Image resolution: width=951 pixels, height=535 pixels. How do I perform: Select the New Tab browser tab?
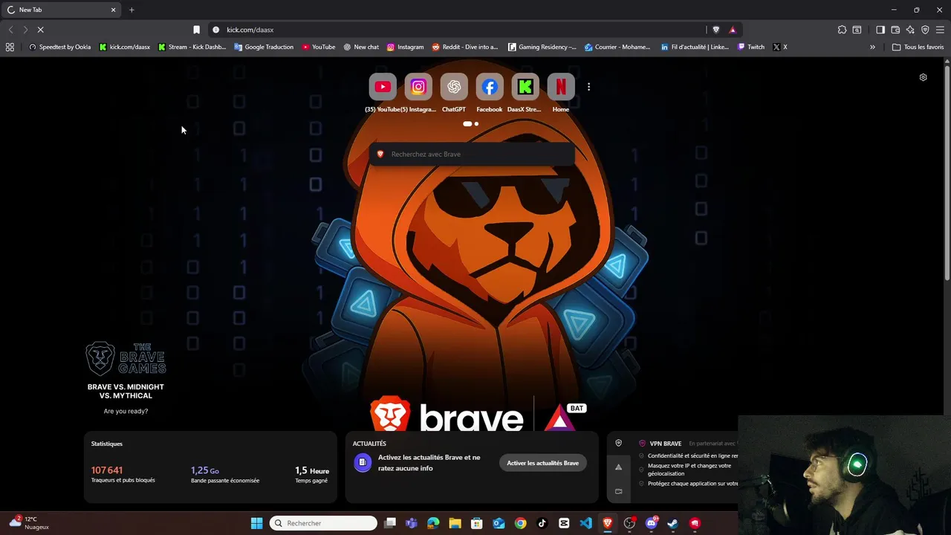pyautogui.click(x=61, y=10)
